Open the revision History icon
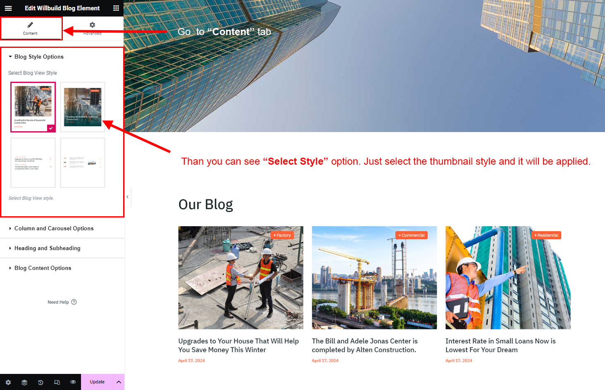This screenshot has width=605, height=390. click(40, 382)
